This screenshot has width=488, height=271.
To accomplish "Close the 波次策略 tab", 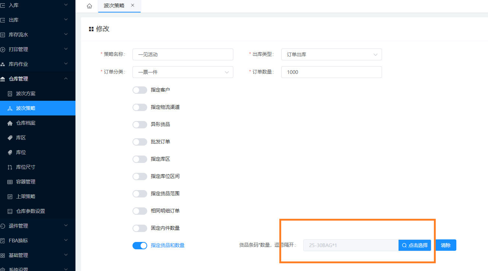I will coord(132,6).
